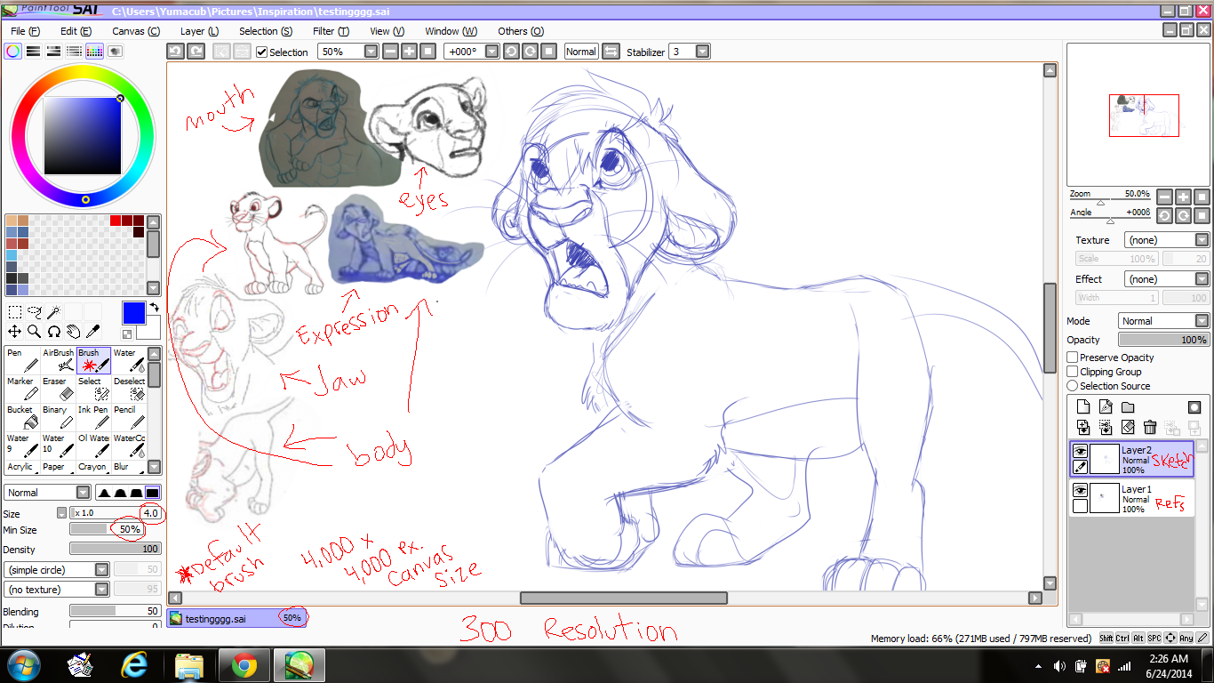
Task: Open the File menu
Action: click(x=25, y=31)
